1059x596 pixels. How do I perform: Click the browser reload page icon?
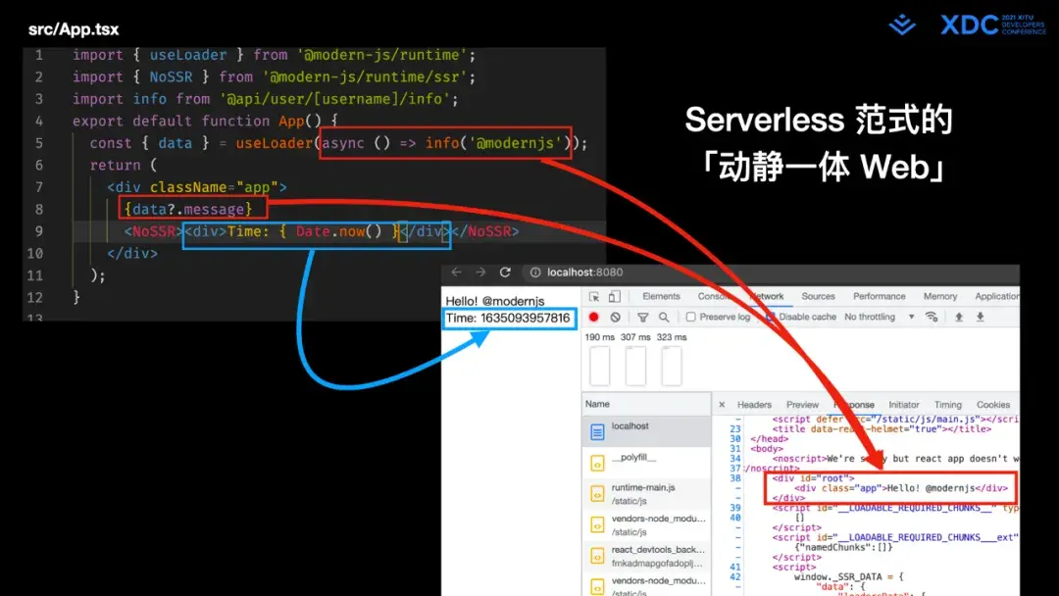(x=505, y=273)
